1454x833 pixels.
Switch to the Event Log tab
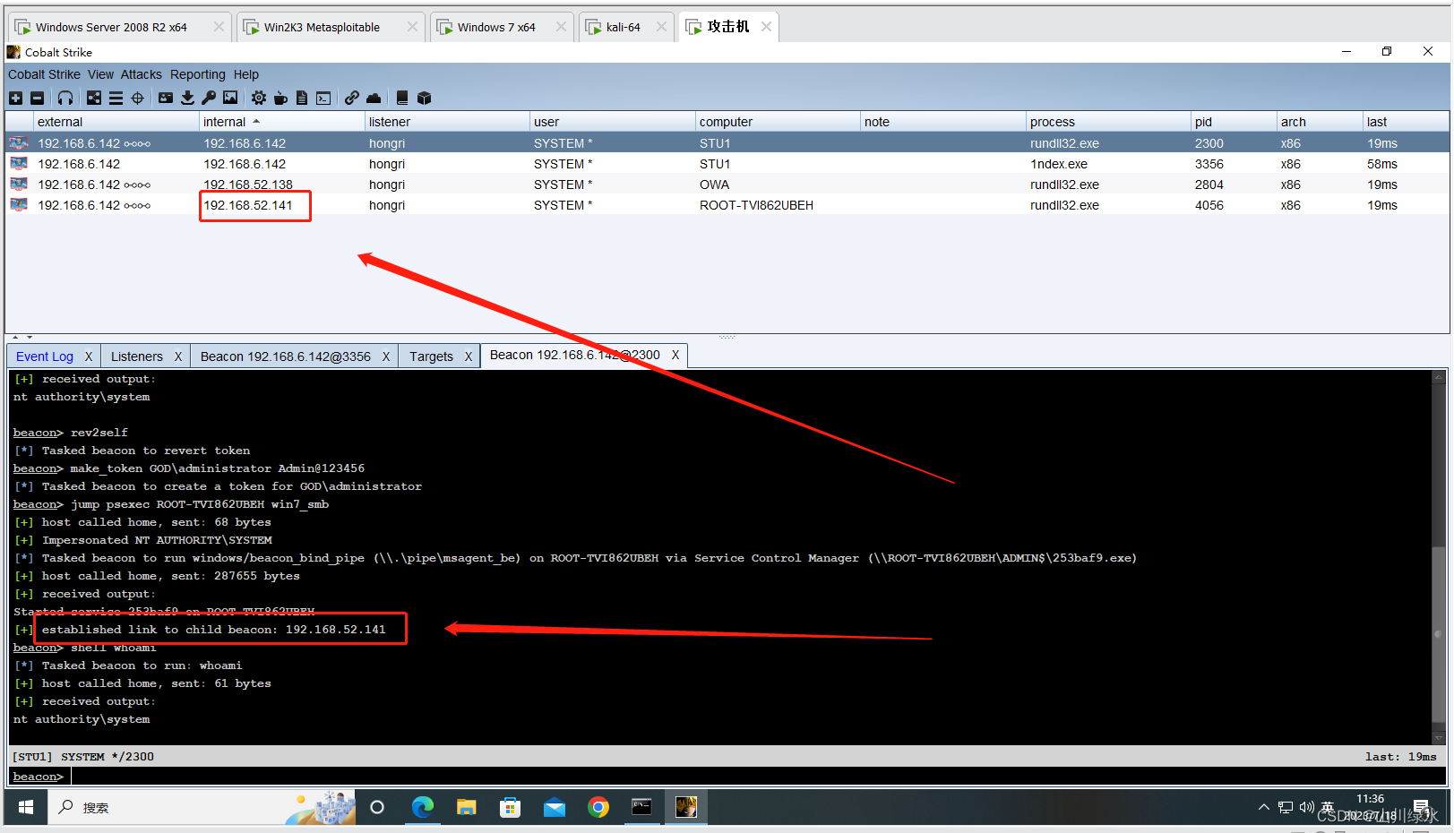45,356
